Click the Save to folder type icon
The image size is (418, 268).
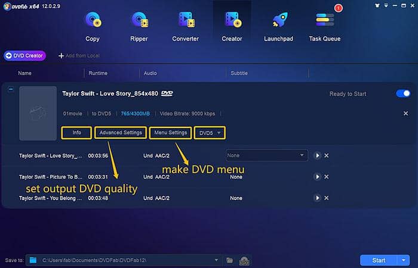[33, 260]
